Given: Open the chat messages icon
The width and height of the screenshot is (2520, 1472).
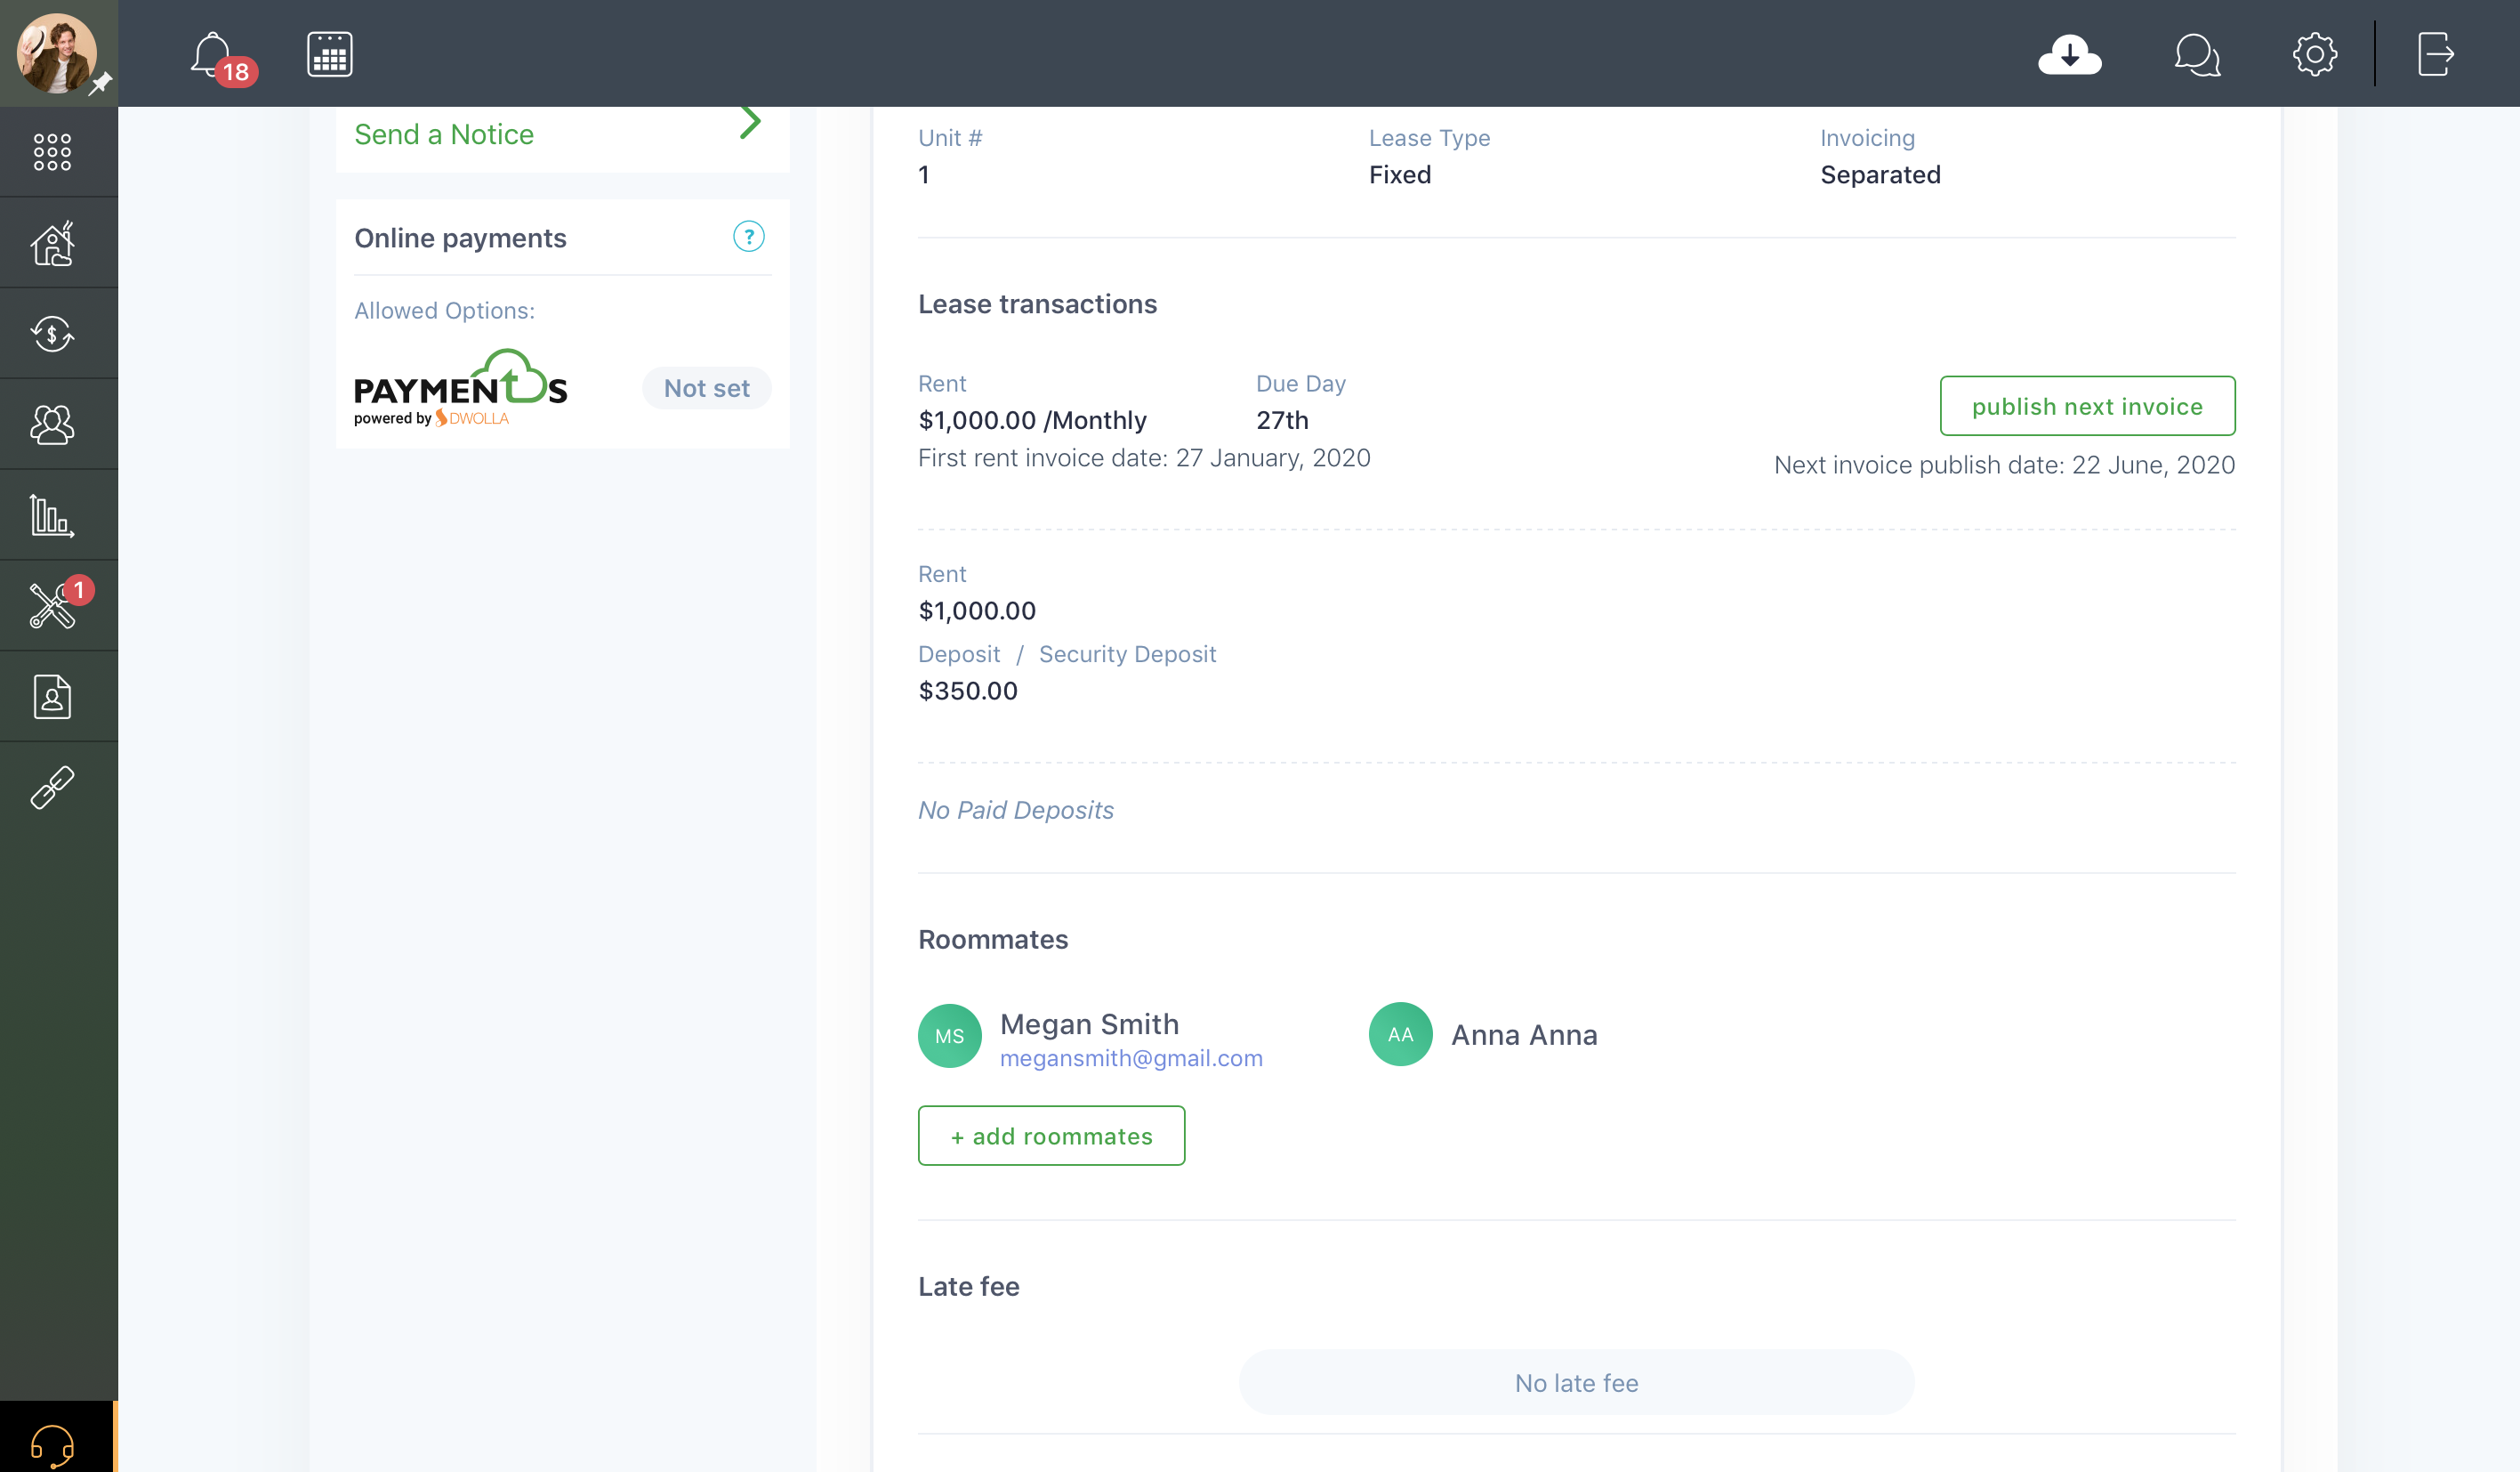Looking at the screenshot, I should (x=2196, y=55).
